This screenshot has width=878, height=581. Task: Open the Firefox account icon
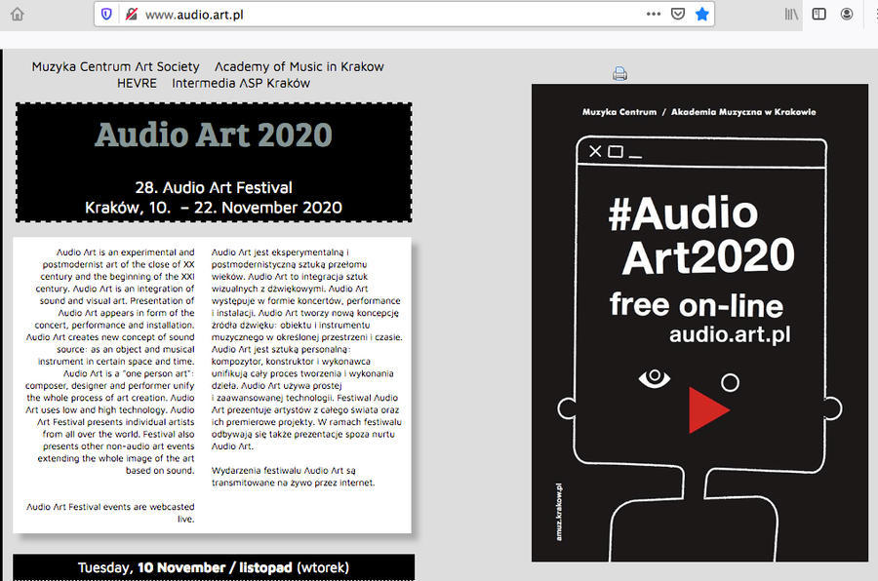(847, 14)
